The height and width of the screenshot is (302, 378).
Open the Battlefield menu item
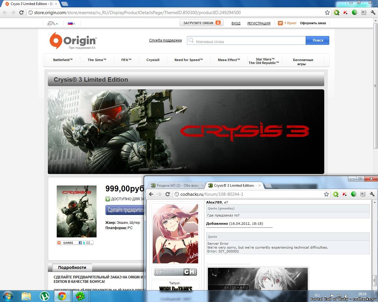[63, 60]
